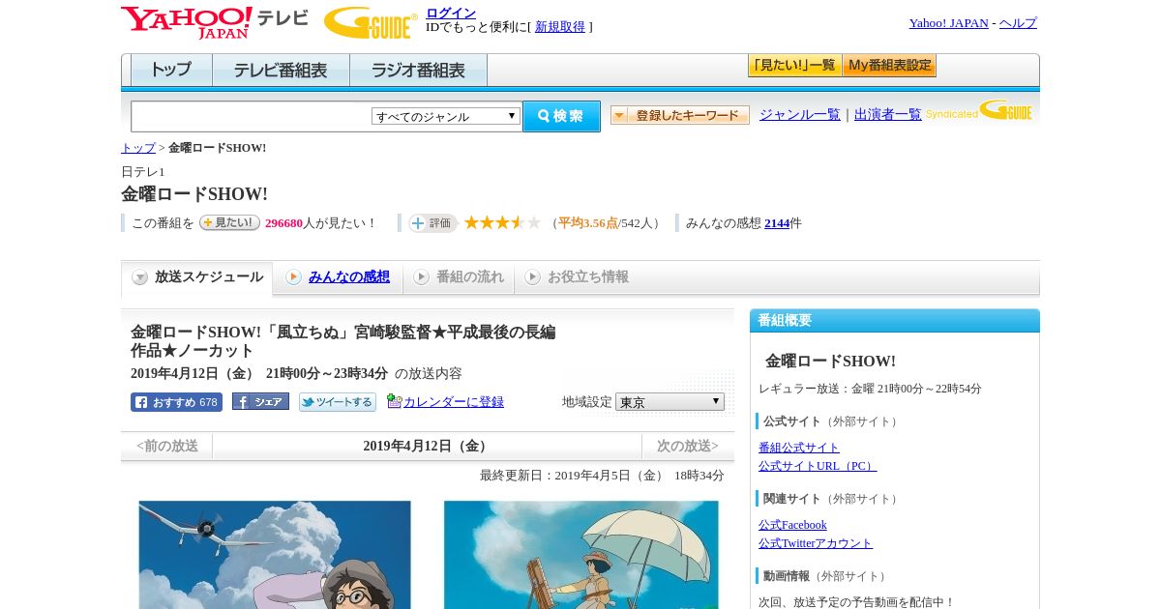Select the 番組の流れ tab
This screenshot has height=609, width=1161.
pyautogui.click(x=459, y=277)
